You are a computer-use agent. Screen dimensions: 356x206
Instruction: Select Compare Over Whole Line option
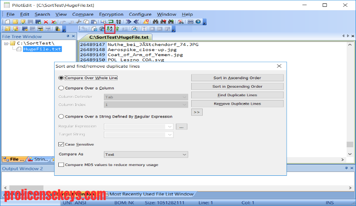(x=61, y=78)
